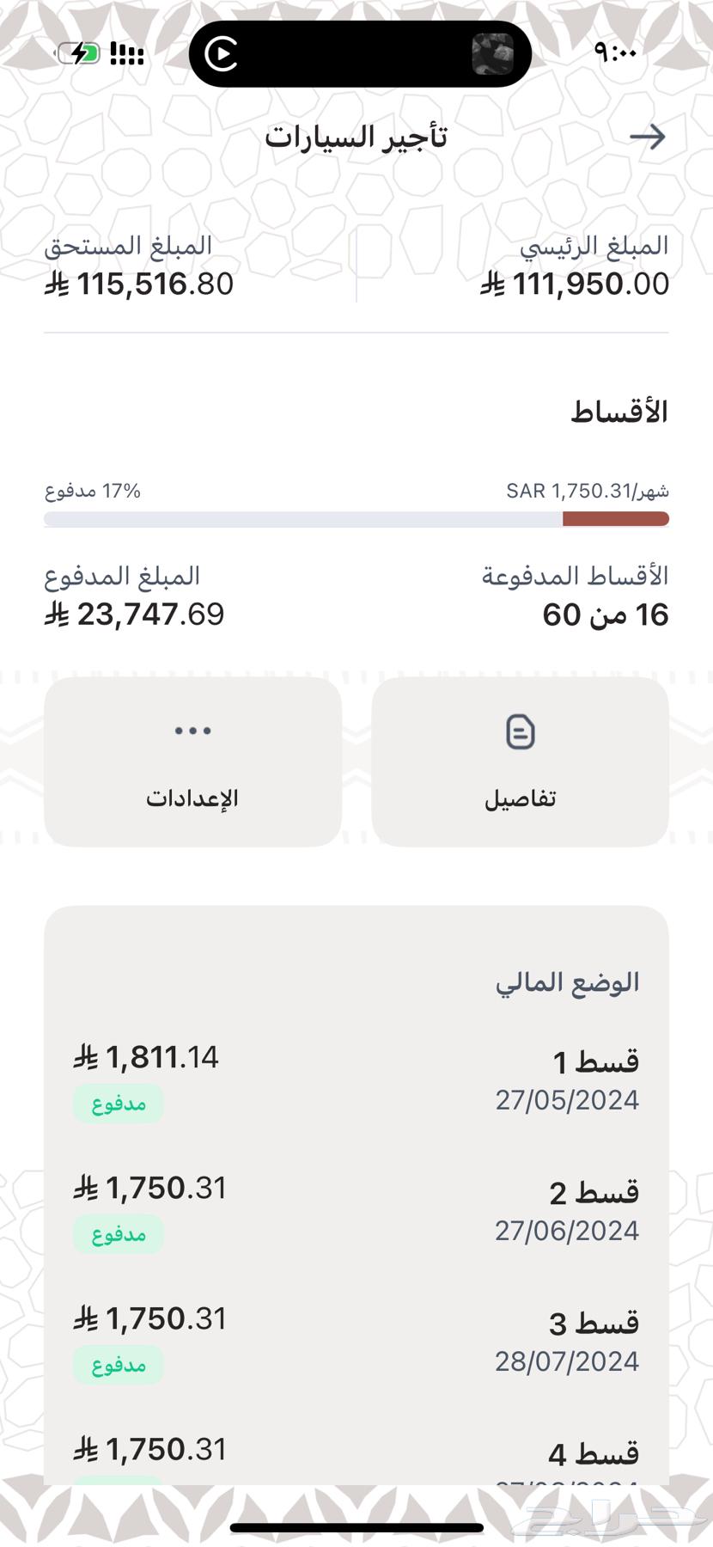The width and height of the screenshot is (713, 1547).
Task: Tap the battery charging icon in the status bar
Action: point(78,53)
